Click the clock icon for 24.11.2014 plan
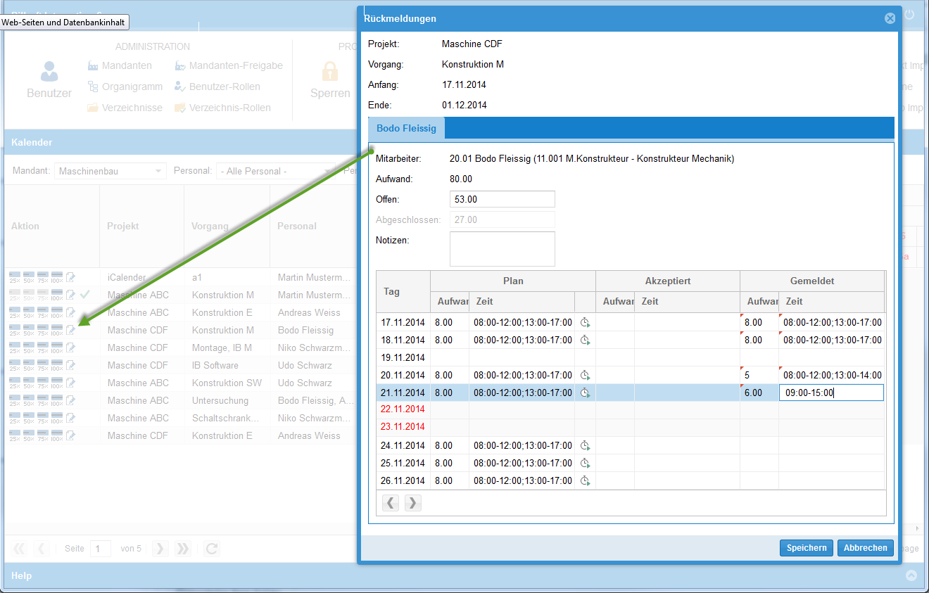 tap(585, 446)
